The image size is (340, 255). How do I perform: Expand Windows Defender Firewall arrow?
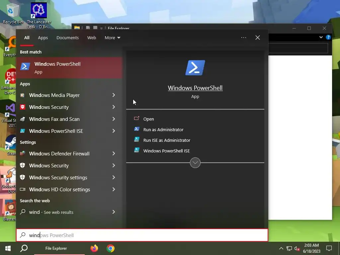114,153
